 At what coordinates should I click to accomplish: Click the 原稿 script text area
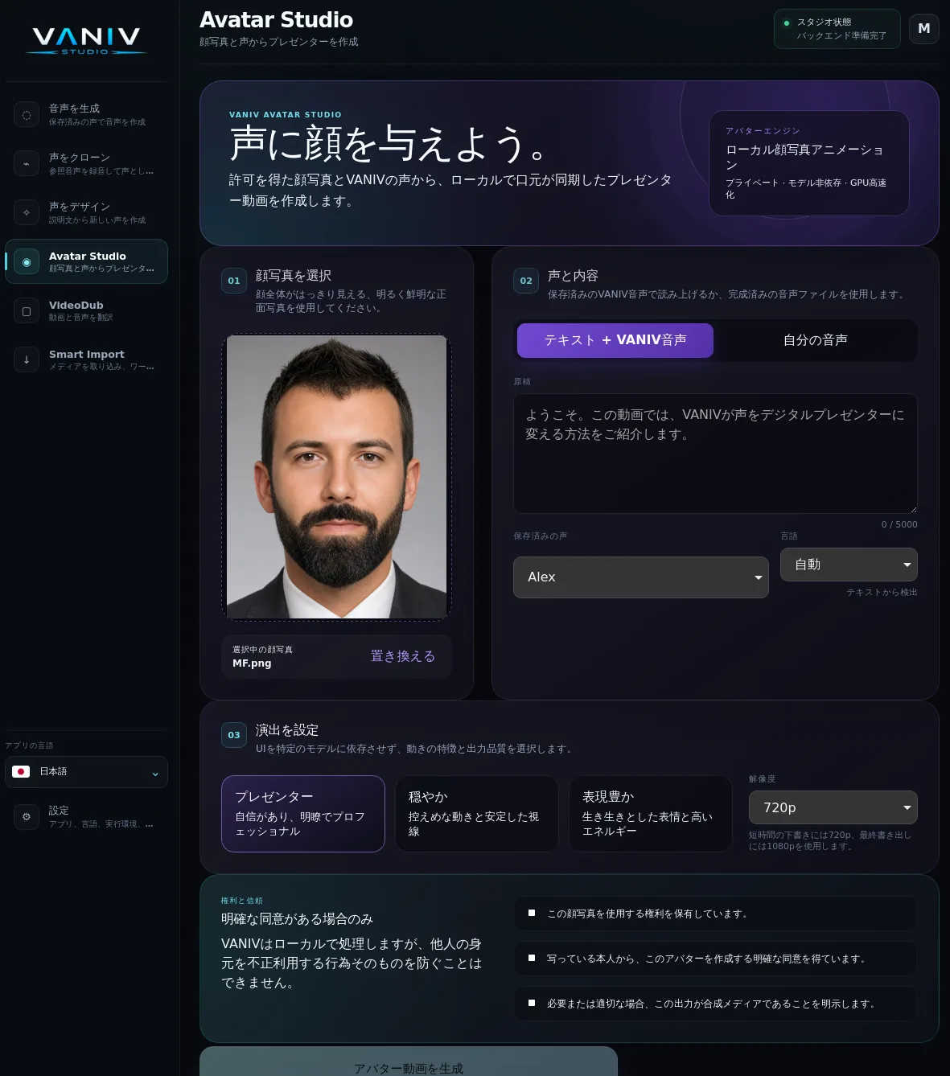point(715,454)
